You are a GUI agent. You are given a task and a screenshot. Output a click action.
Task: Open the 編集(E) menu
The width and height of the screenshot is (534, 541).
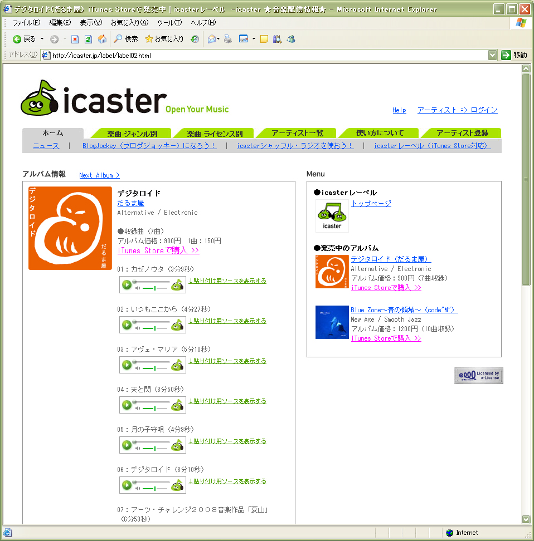pos(60,23)
